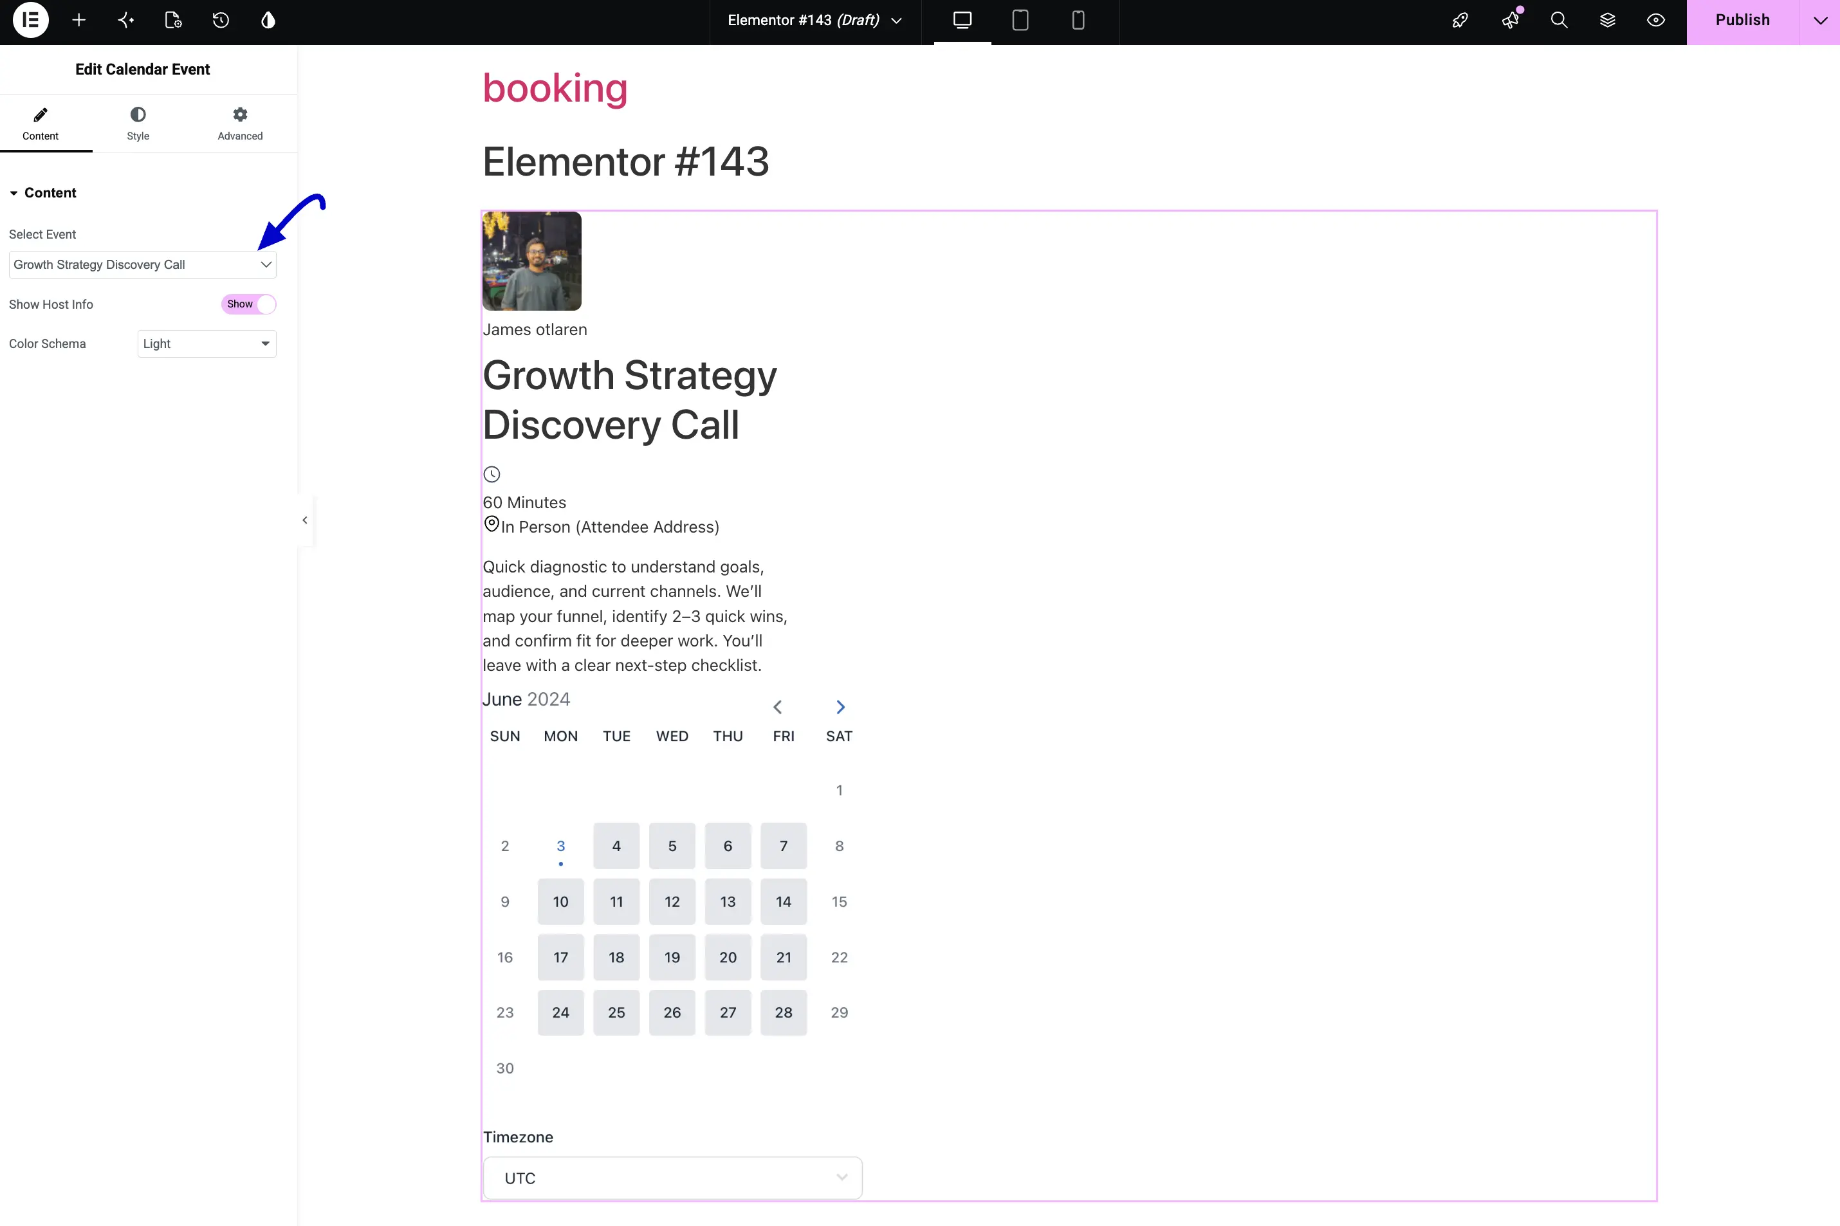Open the Finder search icon
Viewport: 1840px width, 1226px height.
pyautogui.click(x=1558, y=21)
